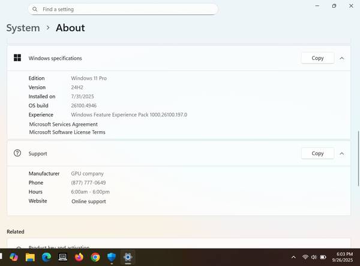The image size is (360, 266).
Task: Click the volume speaker tray icon
Action: [x=314, y=257]
